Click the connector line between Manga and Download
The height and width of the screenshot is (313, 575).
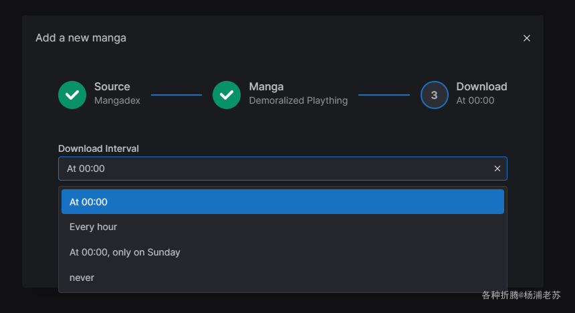click(x=384, y=95)
